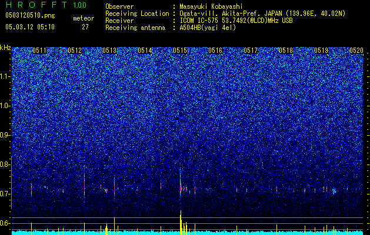Click the tallest yellow intensity spike below 0515
The height and width of the screenshot is (235, 370).
181,223
